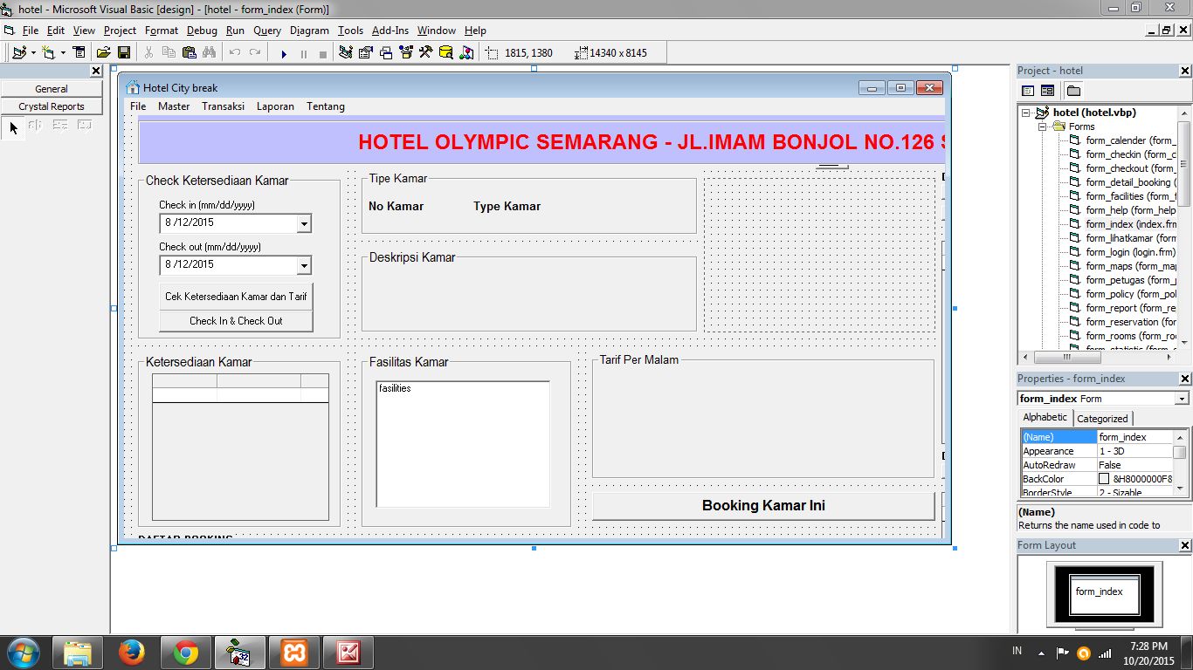Open the Properties Window via its toolbar icon
Viewport: 1193px width, 670px height.
[x=365, y=52]
